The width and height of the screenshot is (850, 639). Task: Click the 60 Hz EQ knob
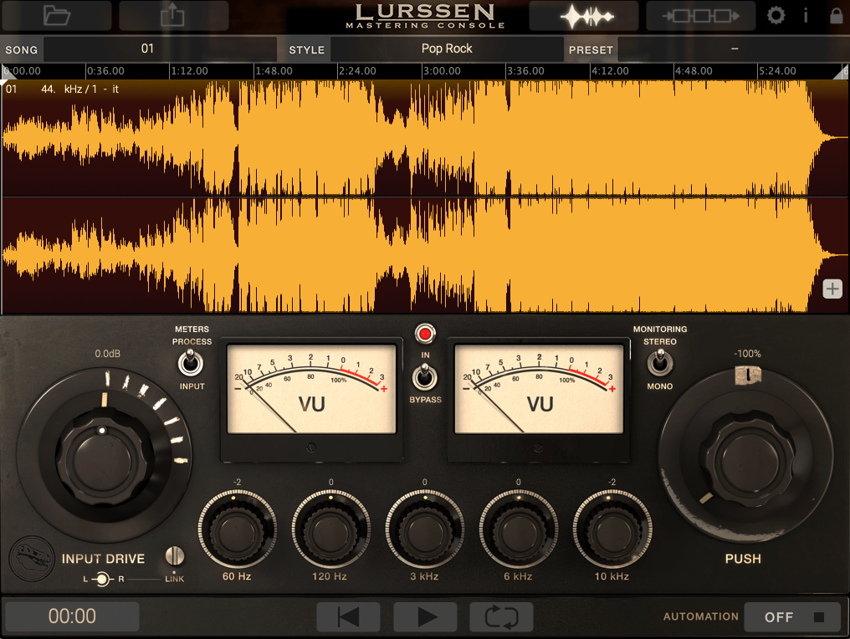pos(237,530)
